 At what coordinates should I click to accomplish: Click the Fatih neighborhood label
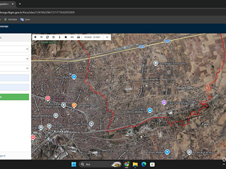[x=206, y=124]
